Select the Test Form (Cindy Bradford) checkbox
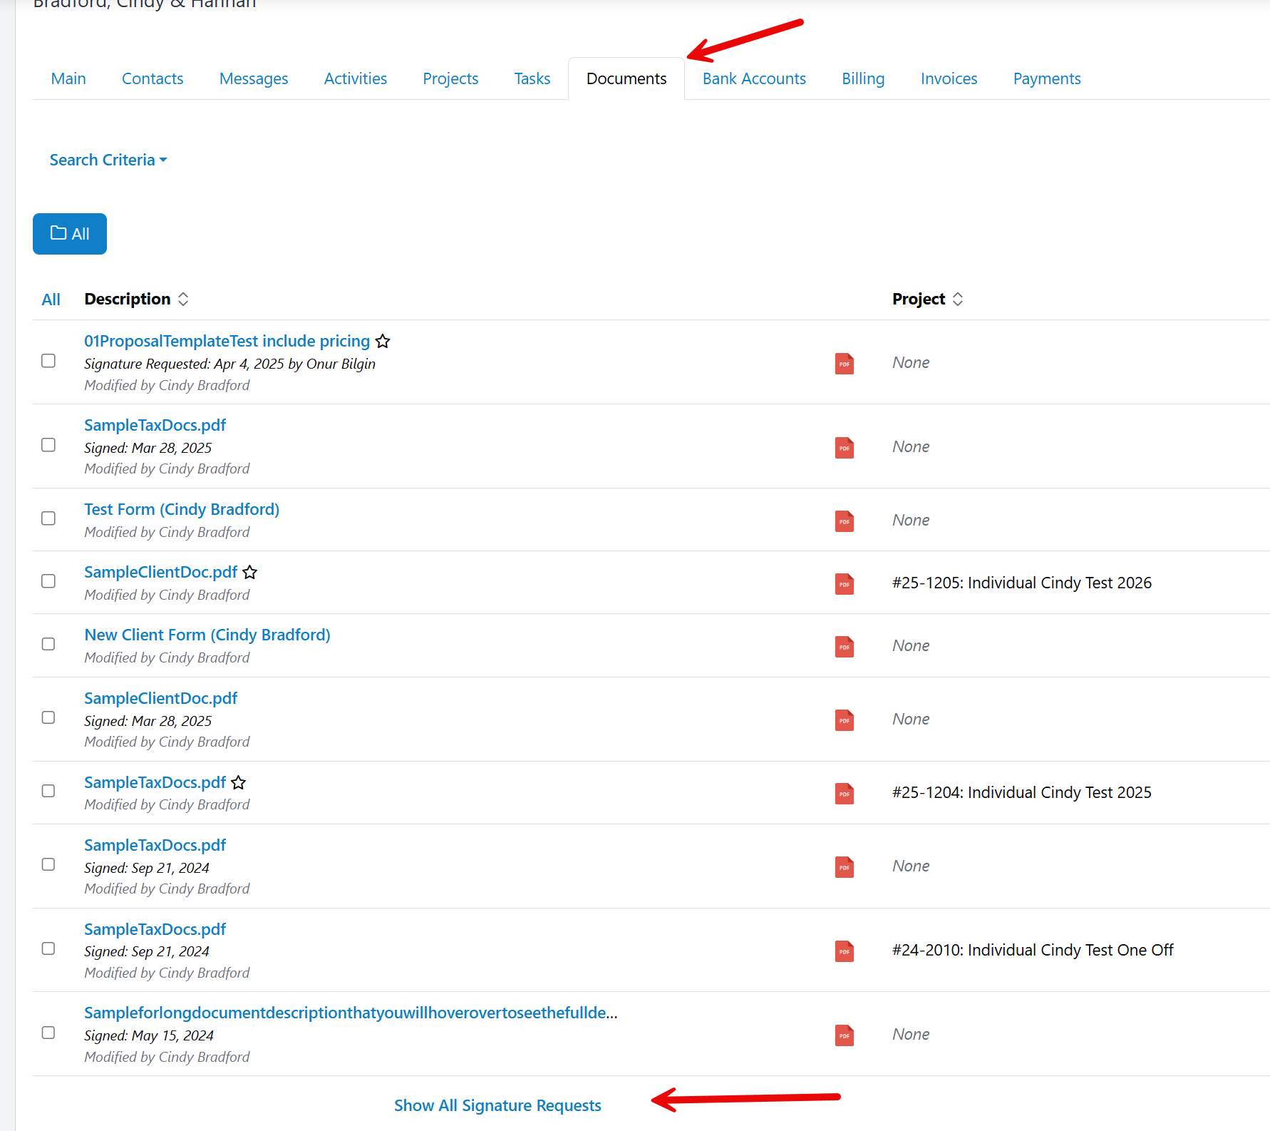1270x1131 pixels. [x=48, y=518]
